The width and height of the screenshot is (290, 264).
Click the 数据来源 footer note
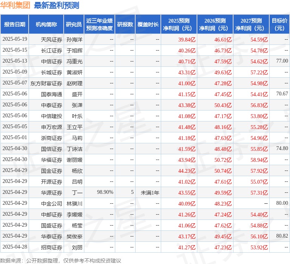point(61,261)
